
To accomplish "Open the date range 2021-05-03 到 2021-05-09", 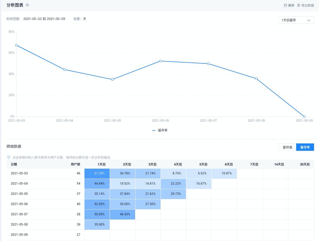I will (44, 19).
